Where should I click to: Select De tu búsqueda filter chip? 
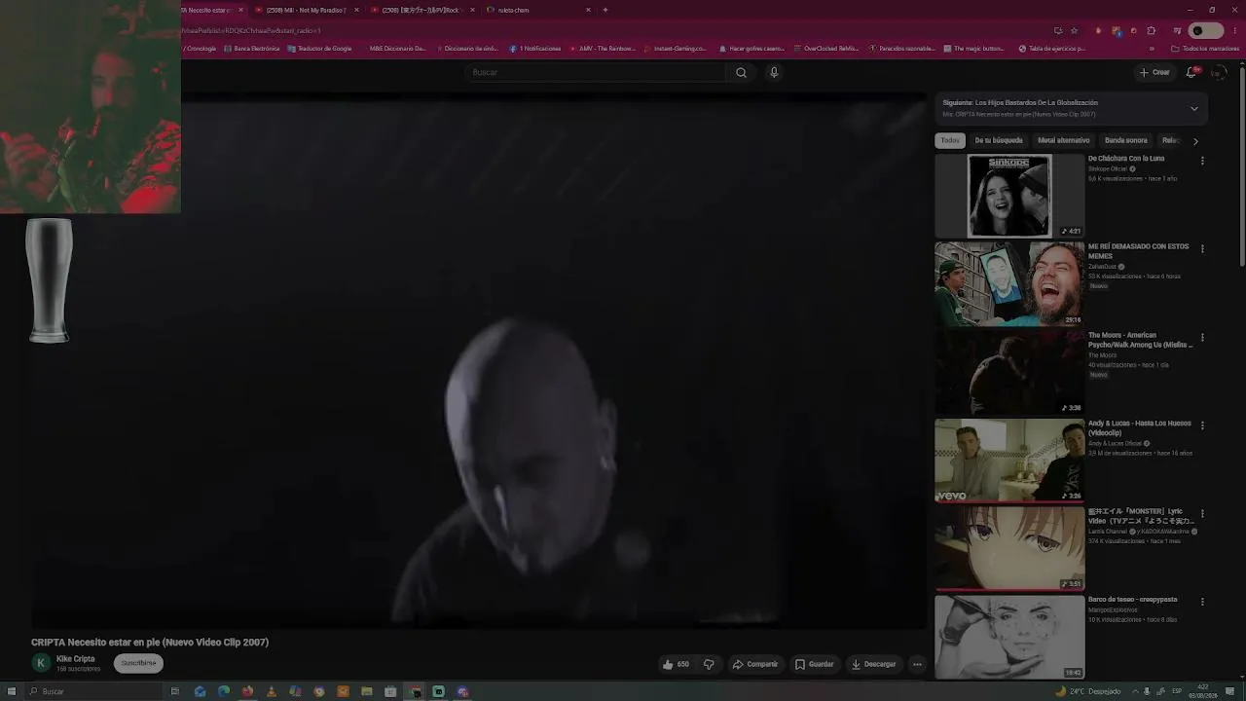point(999,140)
